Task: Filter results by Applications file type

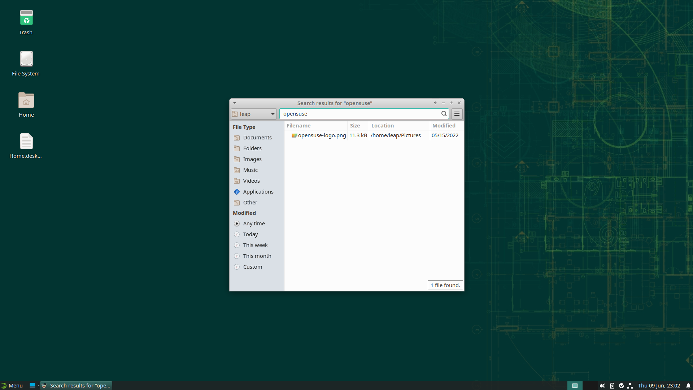Action: (258, 192)
